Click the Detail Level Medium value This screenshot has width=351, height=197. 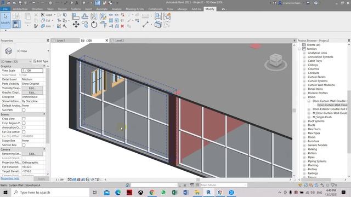tap(32, 79)
